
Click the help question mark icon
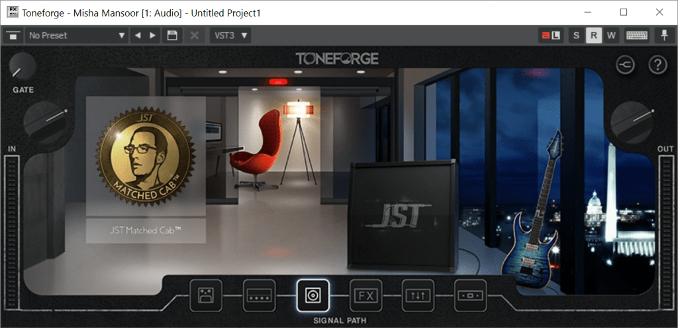[657, 65]
